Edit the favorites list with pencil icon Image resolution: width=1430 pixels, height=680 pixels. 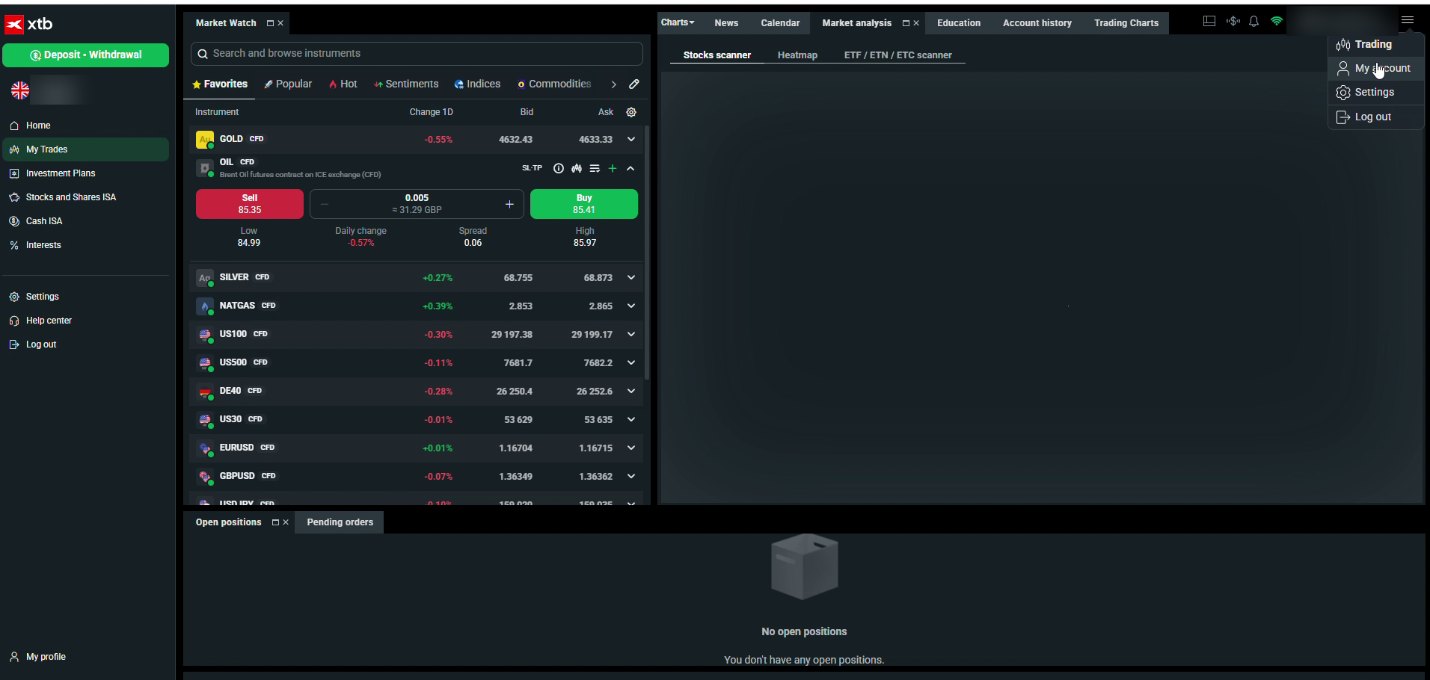(634, 84)
